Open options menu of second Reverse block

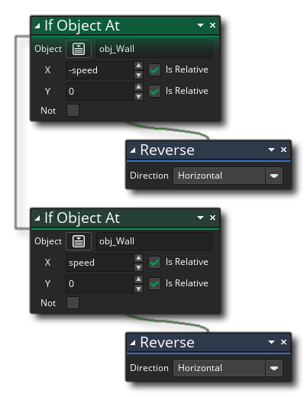(x=271, y=342)
